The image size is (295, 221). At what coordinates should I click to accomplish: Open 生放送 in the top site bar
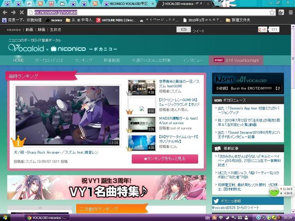pyautogui.click(x=55, y=30)
